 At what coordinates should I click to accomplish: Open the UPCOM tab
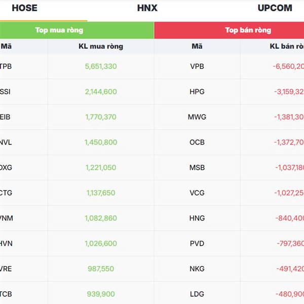(275, 8)
